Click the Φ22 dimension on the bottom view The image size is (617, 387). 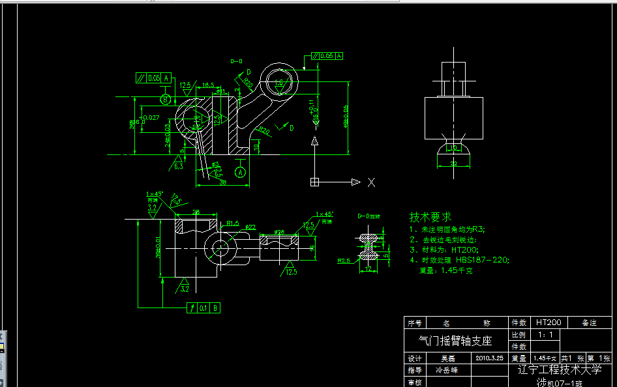249,227
